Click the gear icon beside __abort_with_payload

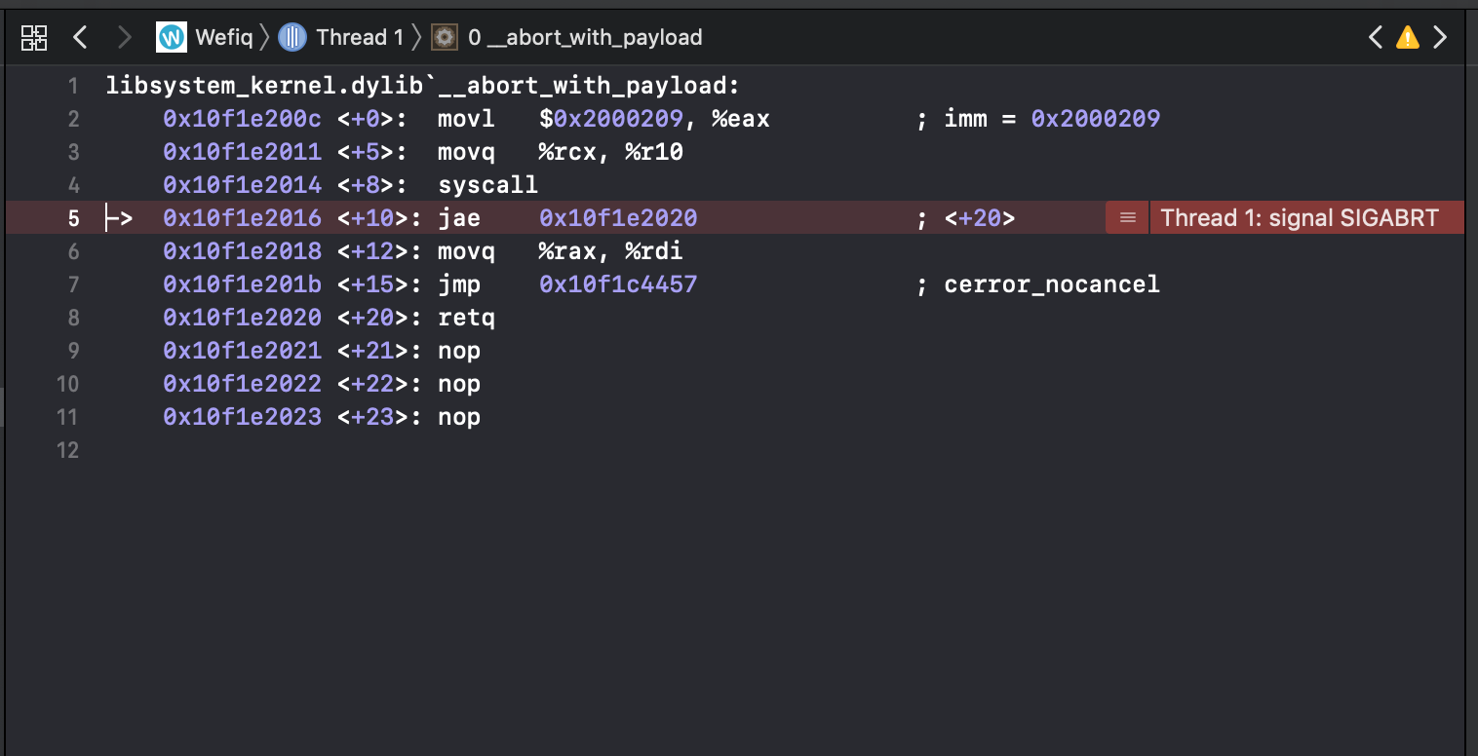[444, 37]
